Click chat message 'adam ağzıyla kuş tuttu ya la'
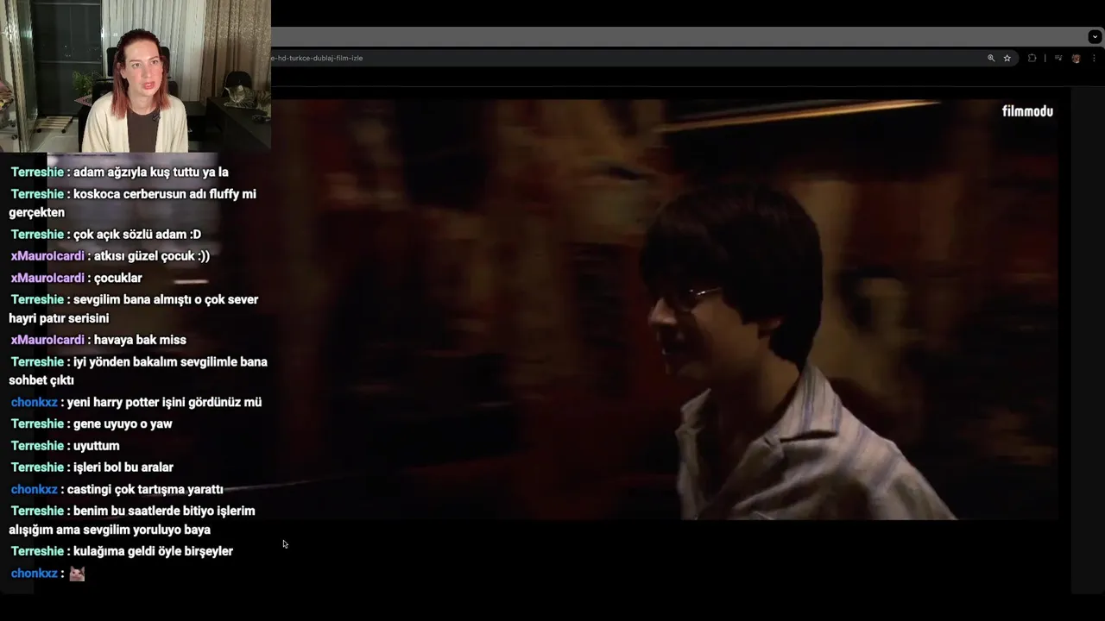 tap(150, 172)
